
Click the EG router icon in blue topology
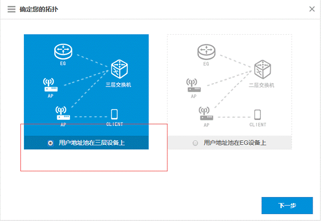(63, 51)
